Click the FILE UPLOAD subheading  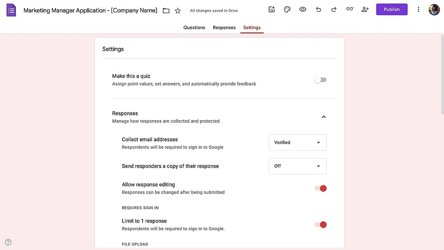[135, 244]
